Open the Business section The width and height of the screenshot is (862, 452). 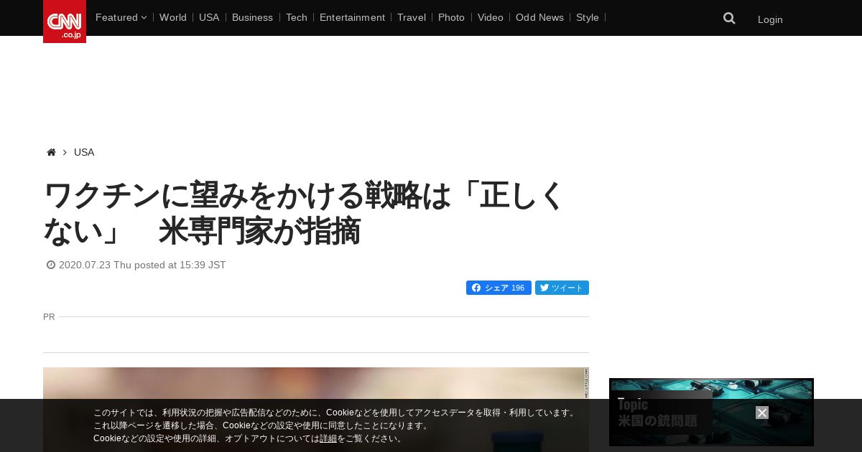(x=252, y=17)
